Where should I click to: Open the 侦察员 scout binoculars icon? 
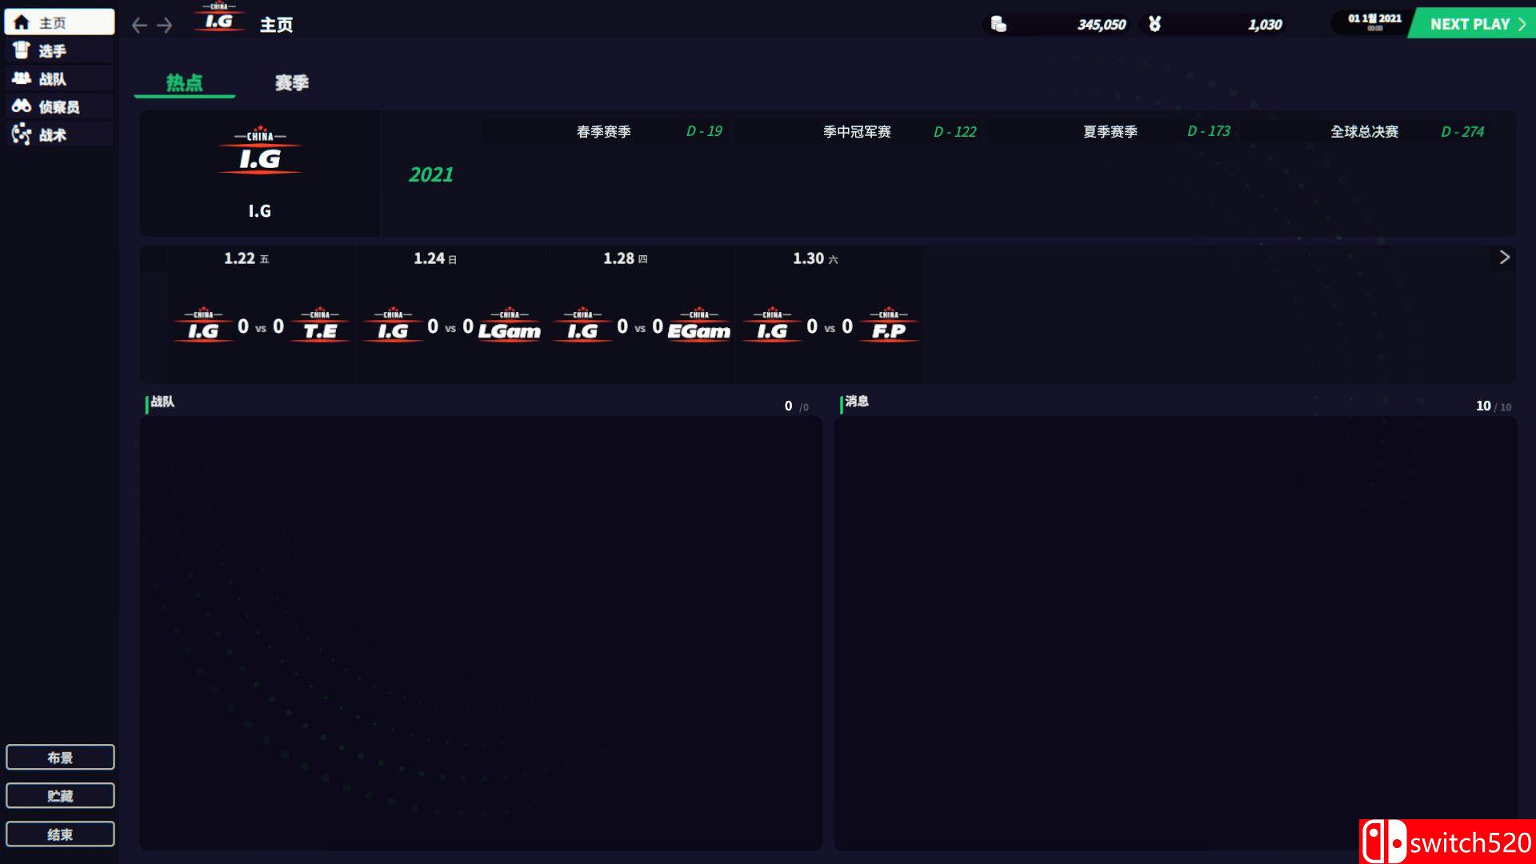point(22,106)
